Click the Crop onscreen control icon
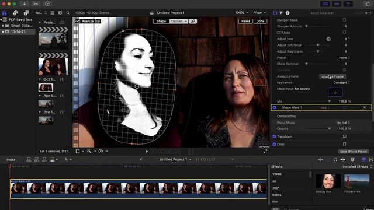 [344, 144]
